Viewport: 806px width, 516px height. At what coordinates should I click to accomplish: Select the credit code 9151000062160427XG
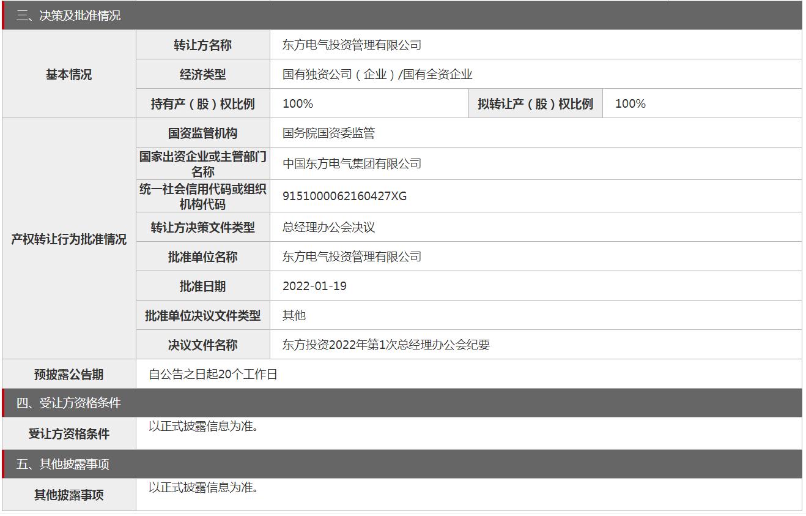point(344,196)
